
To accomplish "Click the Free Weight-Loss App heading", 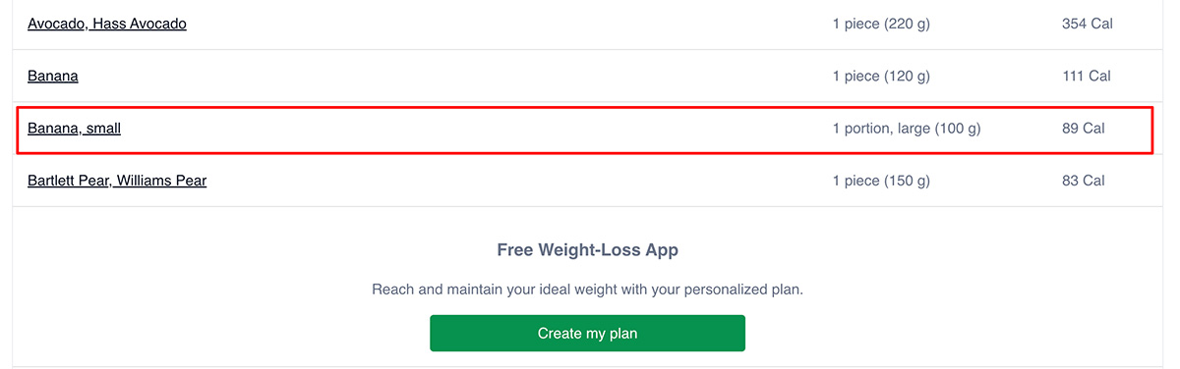I will pyautogui.click(x=587, y=250).
